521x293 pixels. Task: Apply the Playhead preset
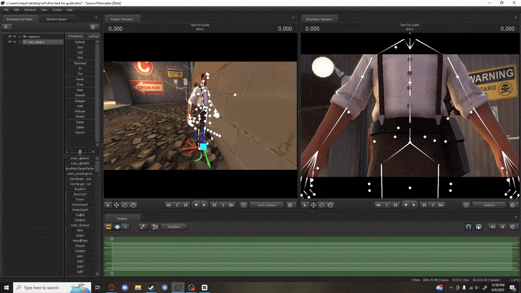coord(80,63)
